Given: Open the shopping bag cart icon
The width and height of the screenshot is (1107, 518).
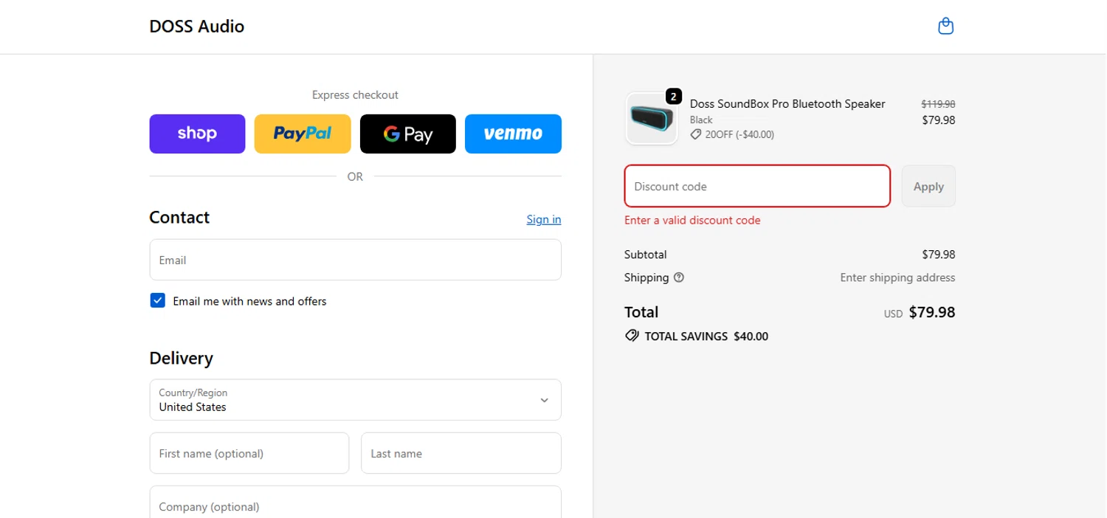Looking at the screenshot, I should click(945, 27).
